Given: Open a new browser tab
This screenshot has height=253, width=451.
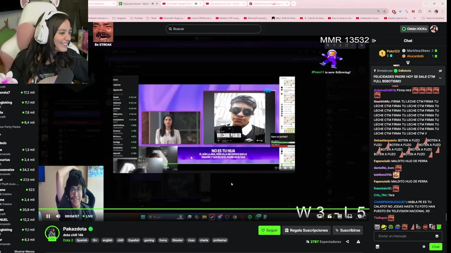Looking at the screenshot, I should pos(294,4).
